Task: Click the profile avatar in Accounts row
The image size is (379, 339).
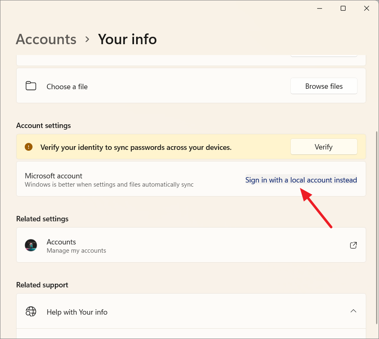Action: point(31,245)
